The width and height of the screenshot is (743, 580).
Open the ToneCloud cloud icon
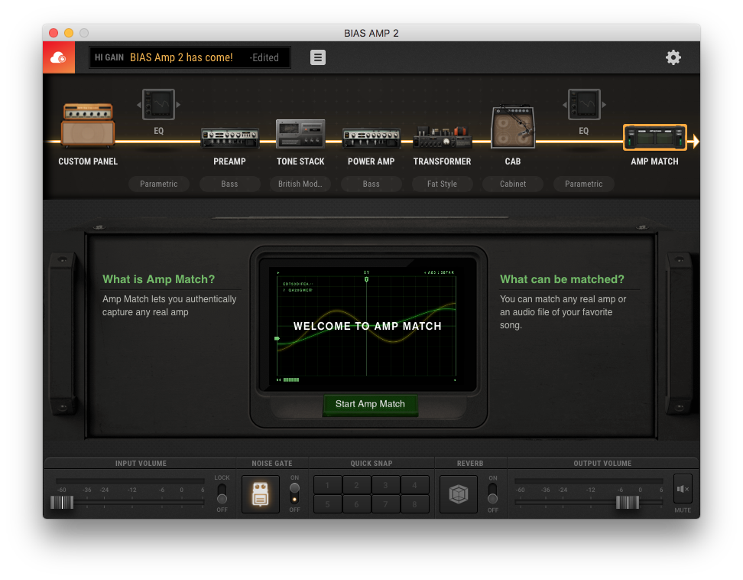click(59, 57)
